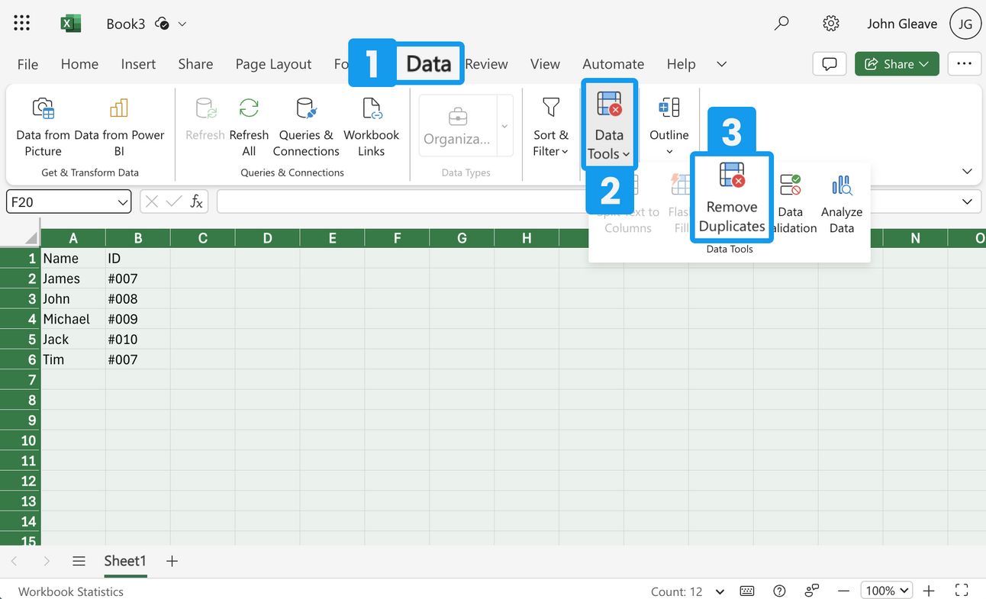Add a new sheet with plus icon
Viewport: 986px width, 599px height.
pos(172,561)
